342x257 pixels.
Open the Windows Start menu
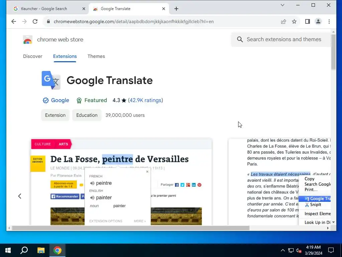(x=8, y=250)
